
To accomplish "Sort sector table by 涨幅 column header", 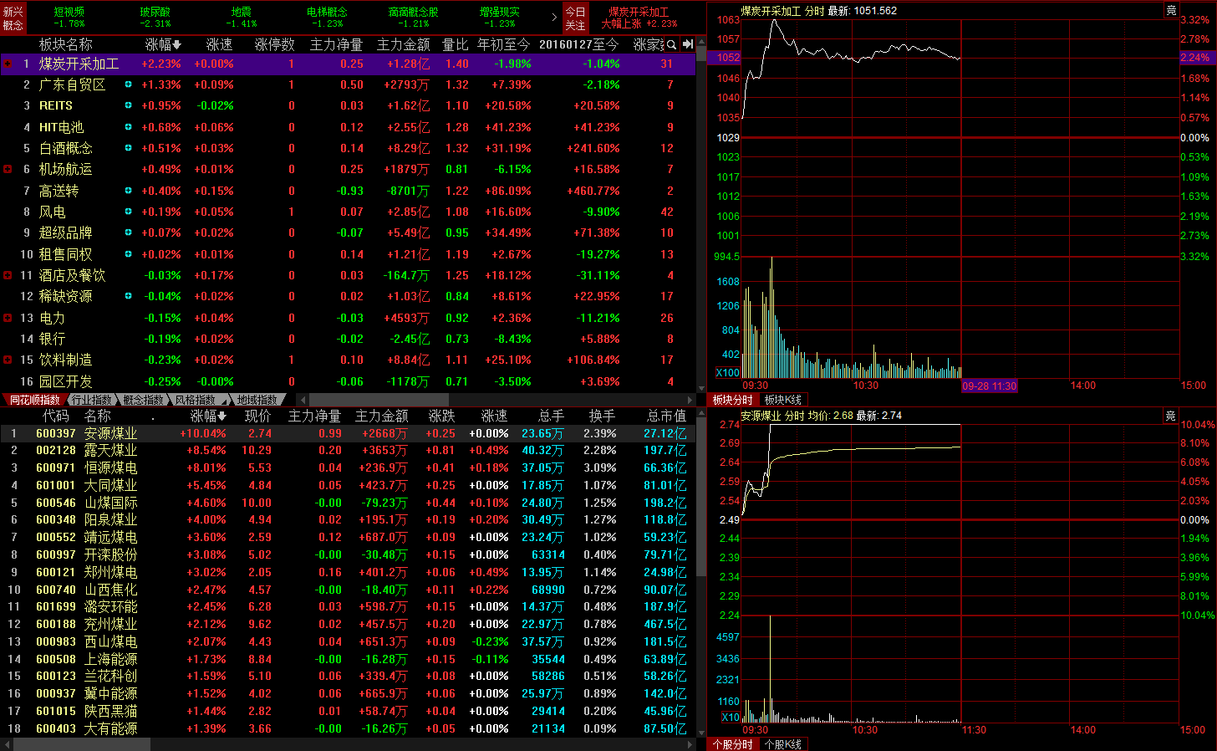I will coord(163,44).
